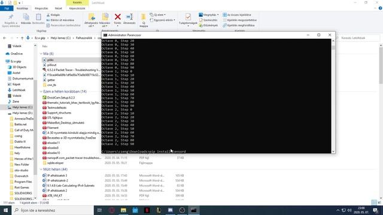
Task: Click the Másolás copy icon in ribbon
Action: click(x=26, y=17)
